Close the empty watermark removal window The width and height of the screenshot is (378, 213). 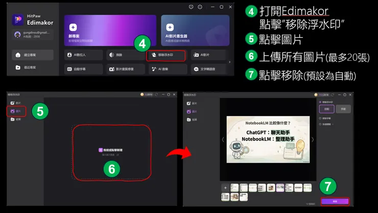[x=174, y=94]
